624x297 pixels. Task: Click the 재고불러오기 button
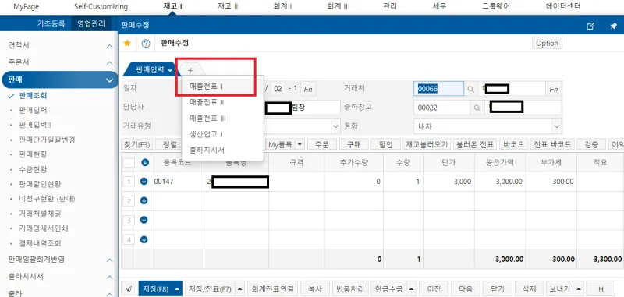pos(427,145)
